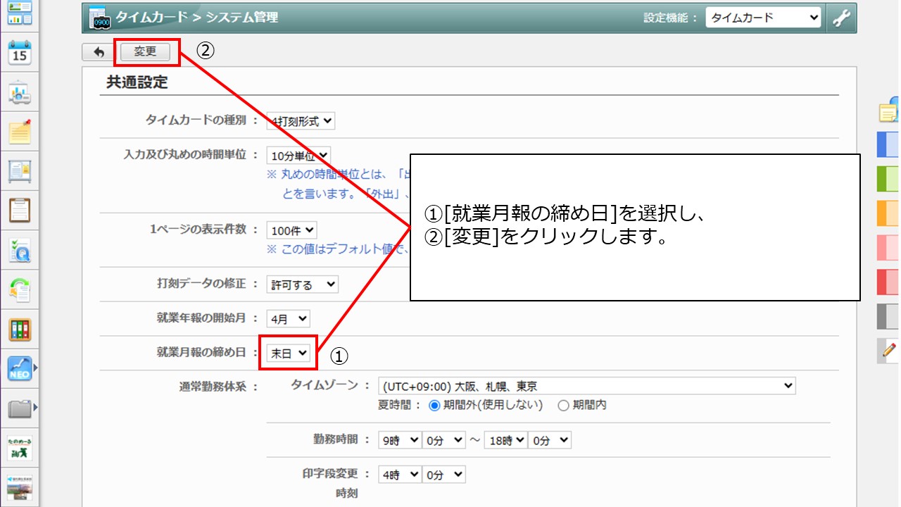Click the red color tab on right
901x507 pixels.
[x=888, y=282]
